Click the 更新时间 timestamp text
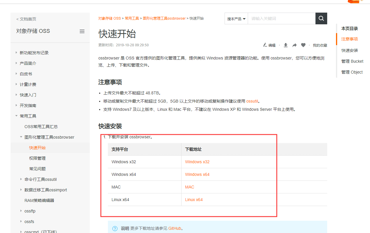370x233 pixels. [123, 45]
